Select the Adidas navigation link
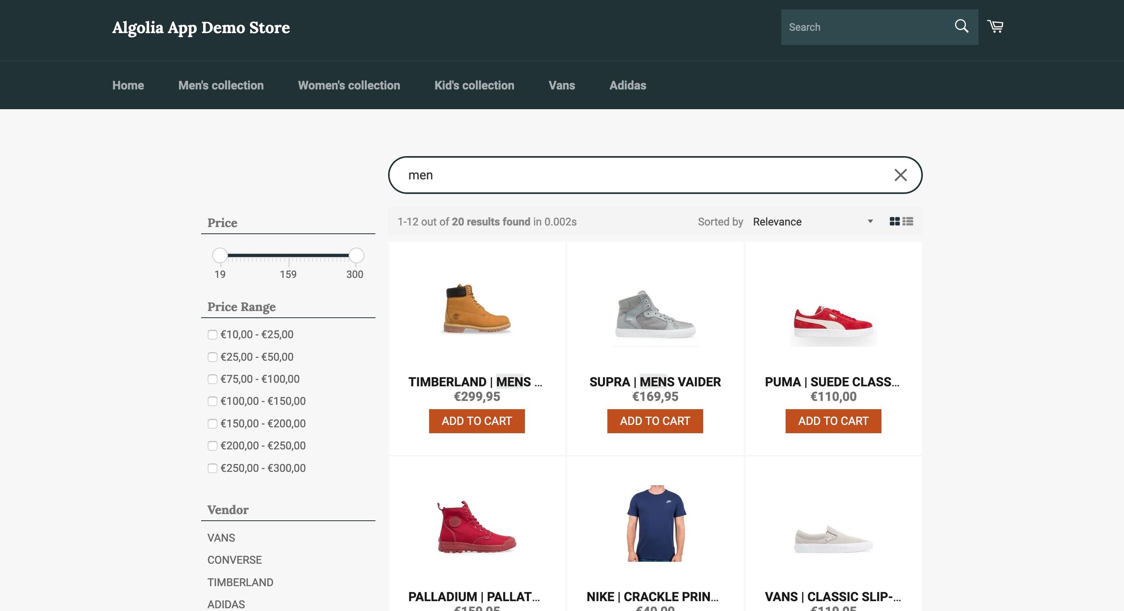This screenshot has height=611, width=1124. [x=627, y=85]
